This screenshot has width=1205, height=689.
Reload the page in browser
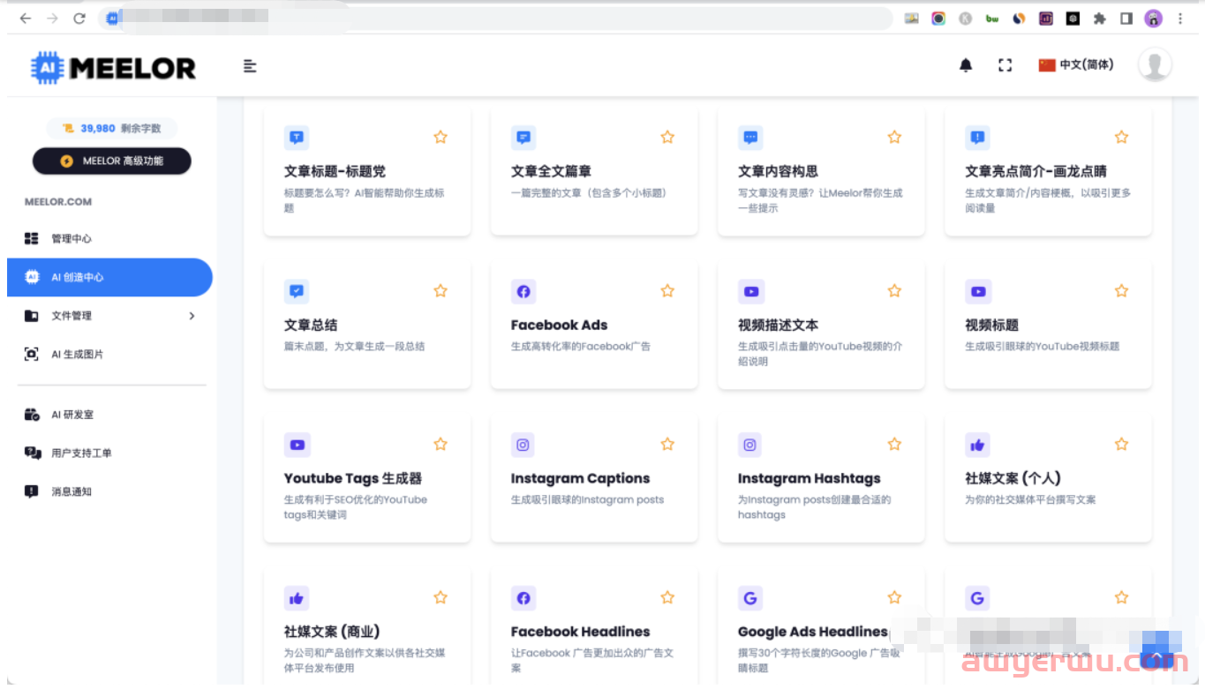79,19
